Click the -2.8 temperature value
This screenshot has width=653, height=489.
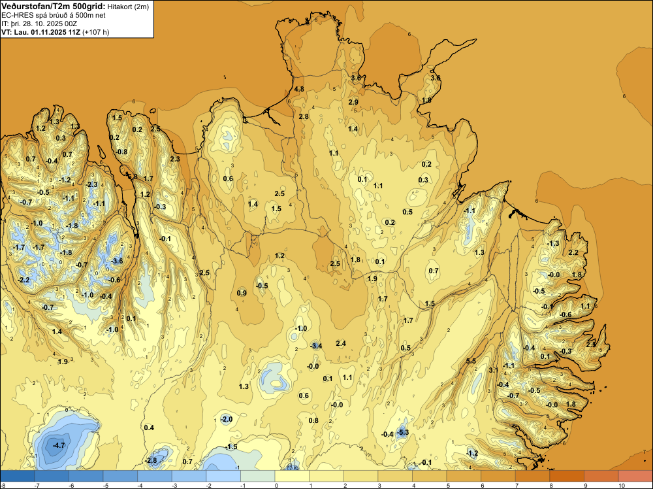(151, 460)
